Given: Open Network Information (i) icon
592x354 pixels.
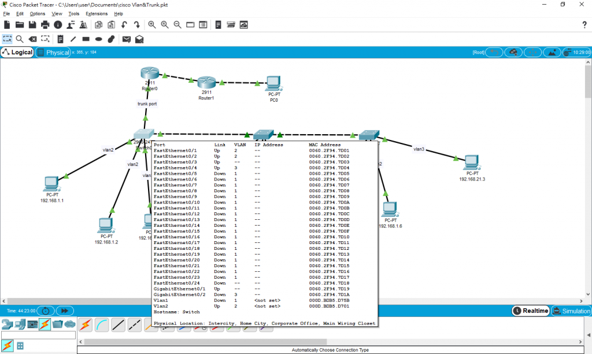Looking at the screenshot, I should 58,25.
